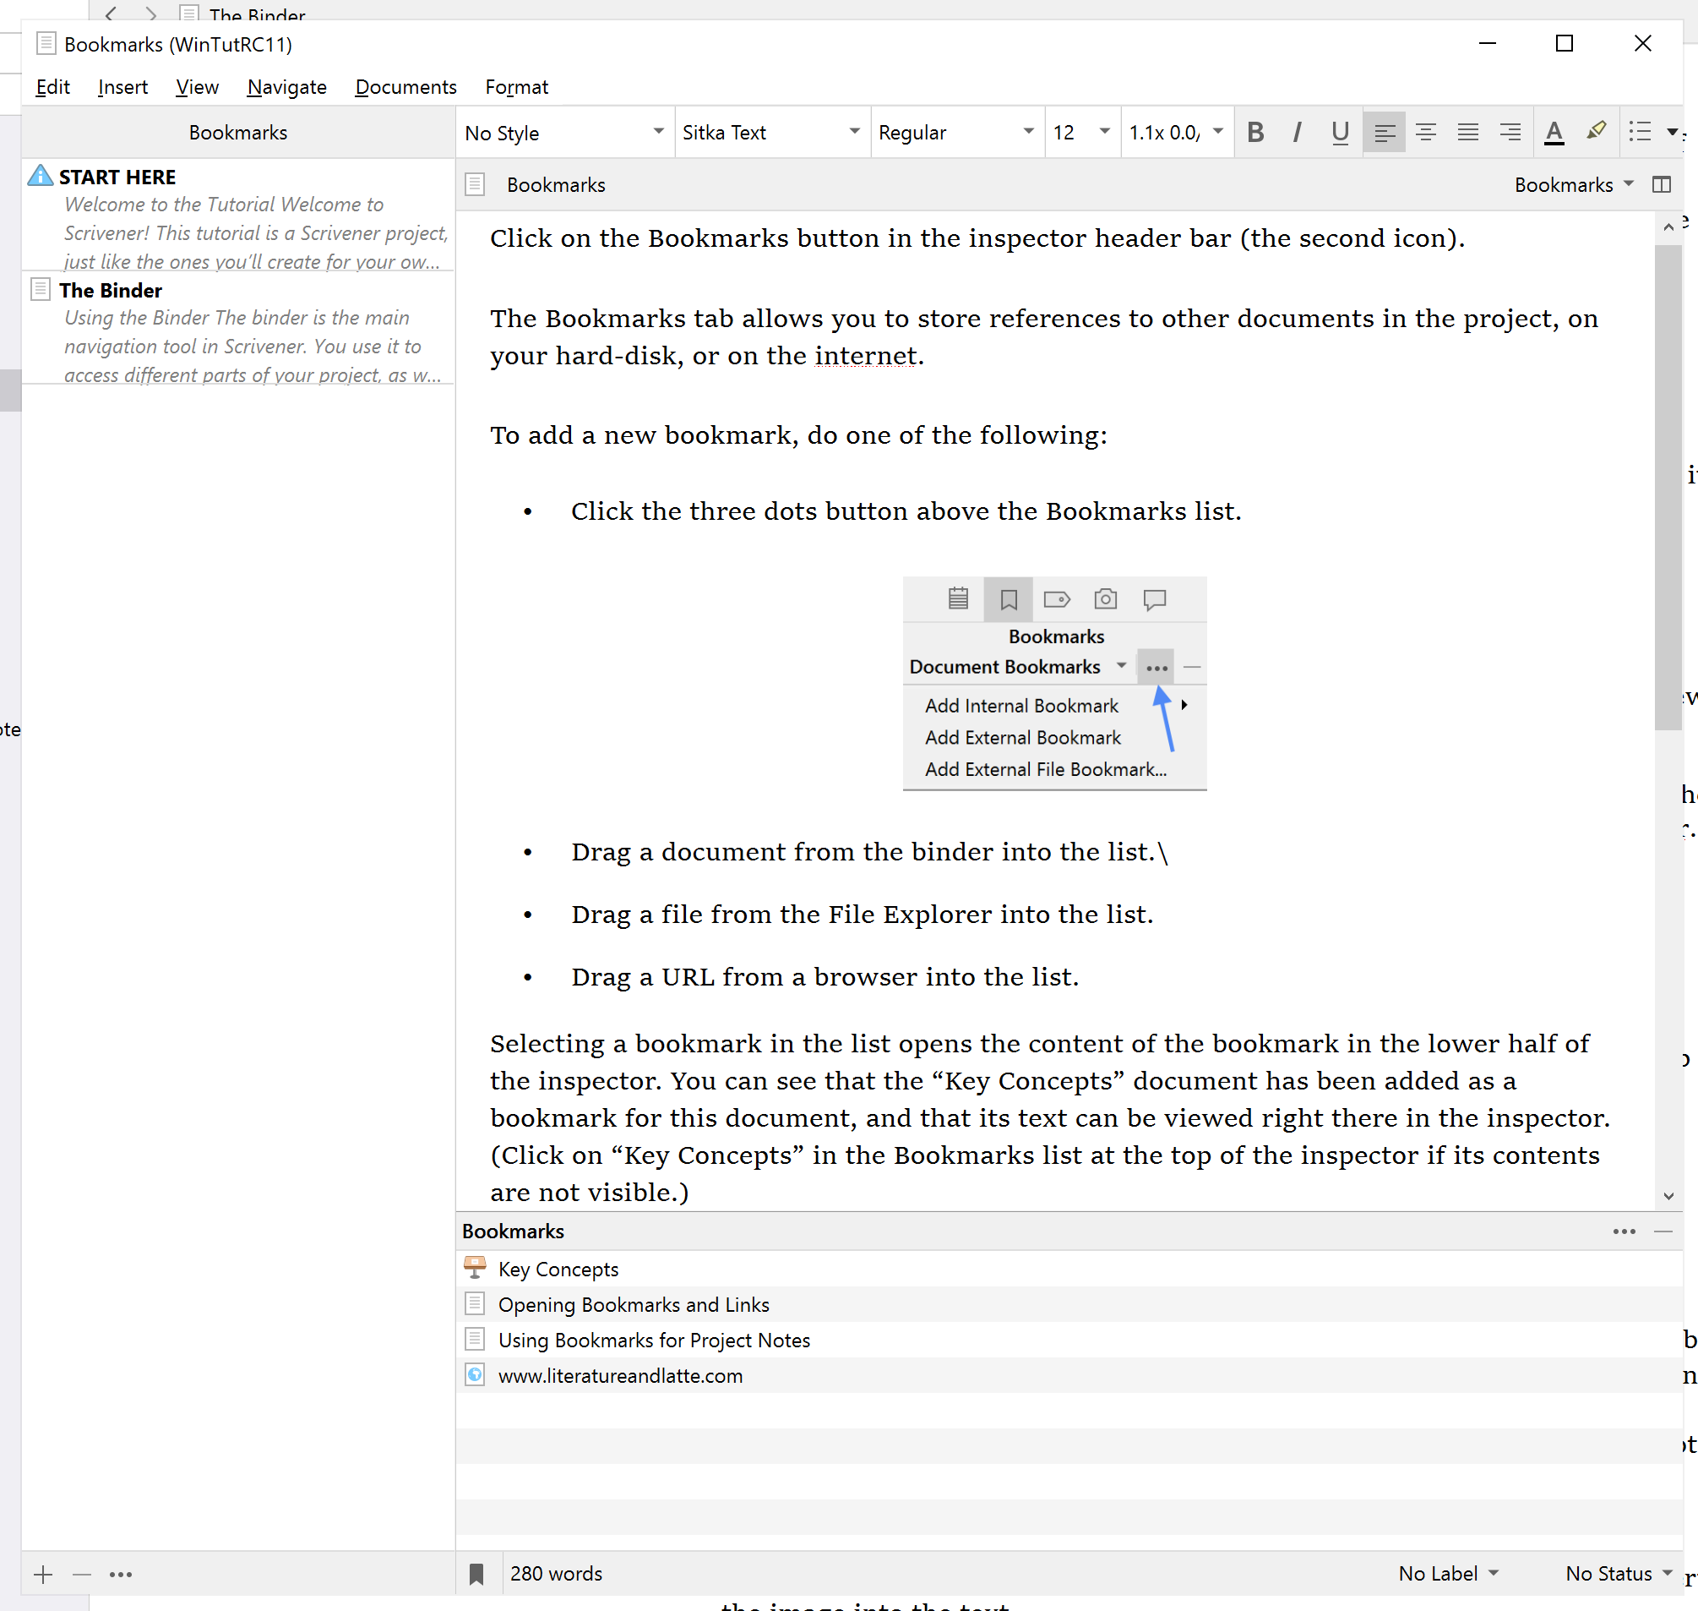Toggle bold formatting

coord(1255,132)
